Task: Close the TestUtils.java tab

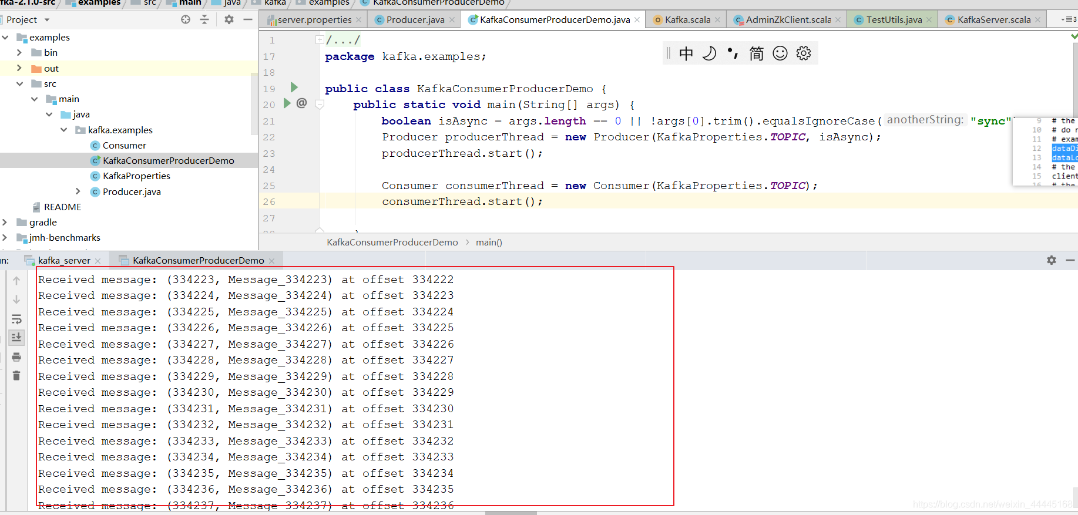Action: pyautogui.click(x=929, y=20)
